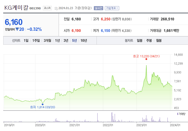Click the 2021/01 x-axis label
Screen dimensions: 188x131
coord(75,125)
